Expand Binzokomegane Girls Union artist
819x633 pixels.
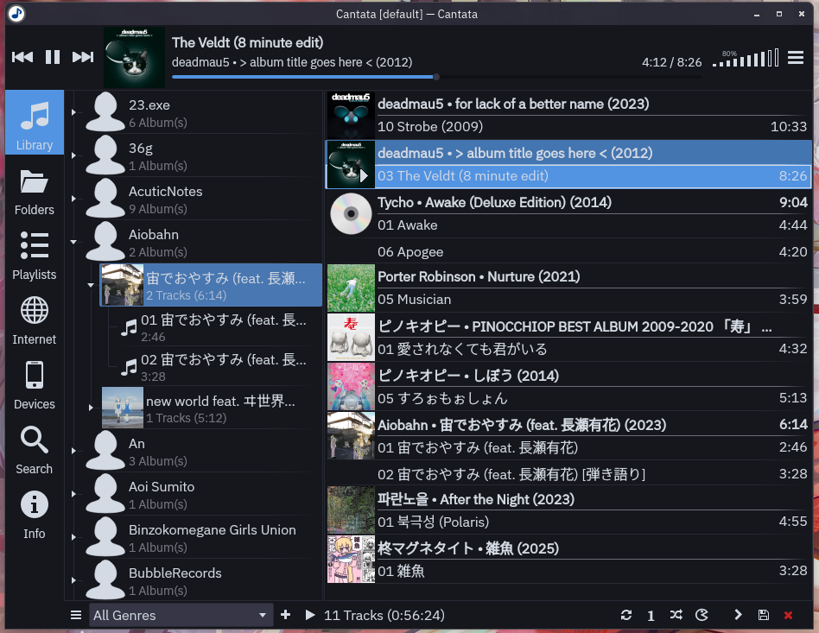73,537
